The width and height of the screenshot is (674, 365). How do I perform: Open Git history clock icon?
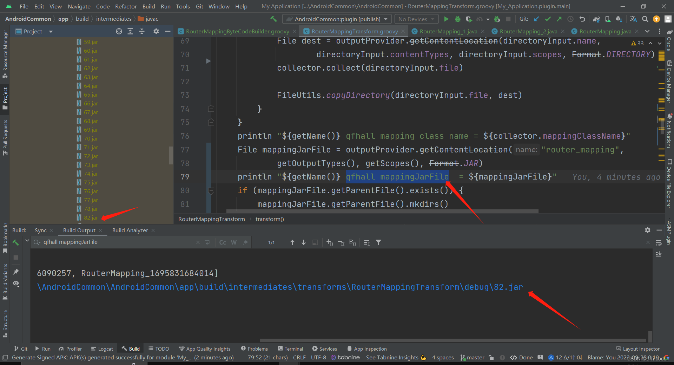click(570, 19)
